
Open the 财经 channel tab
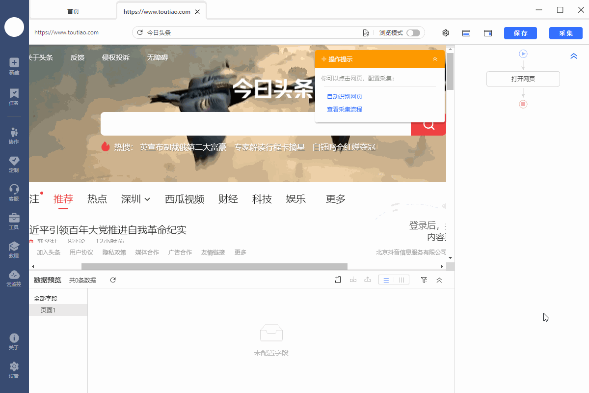point(228,199)
